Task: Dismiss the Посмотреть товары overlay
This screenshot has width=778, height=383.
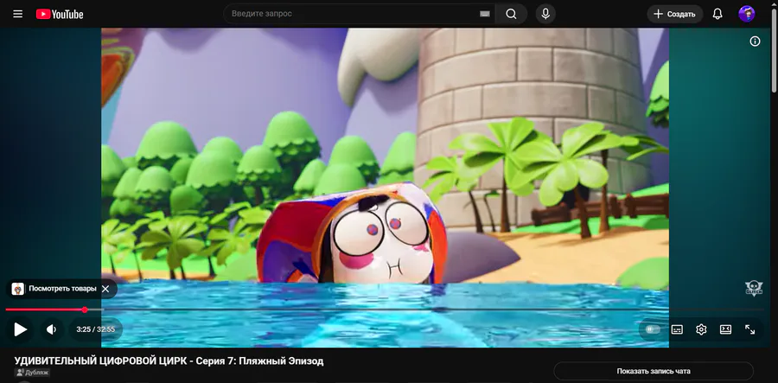Action: 105,289
